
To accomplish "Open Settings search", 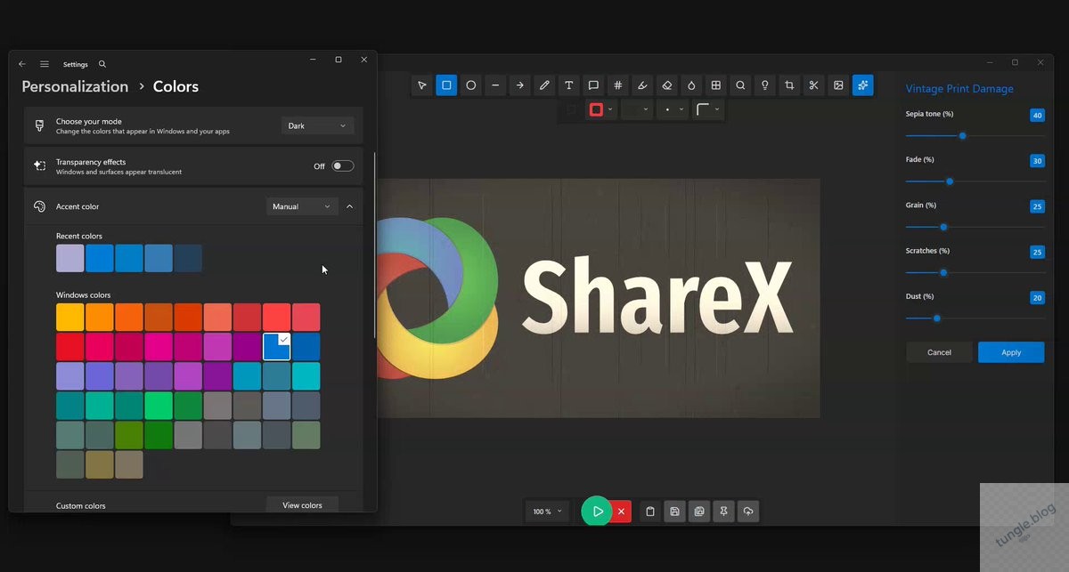I will coord(102,64).
